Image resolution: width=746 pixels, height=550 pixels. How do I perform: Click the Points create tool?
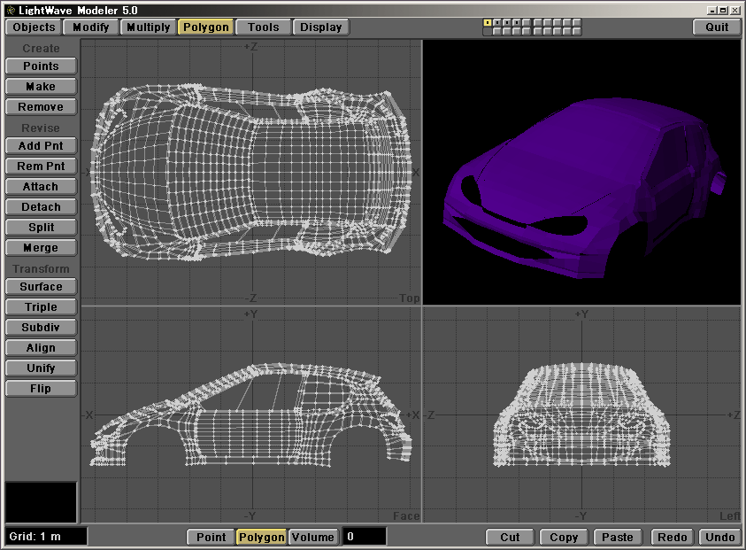coord(41,66)
